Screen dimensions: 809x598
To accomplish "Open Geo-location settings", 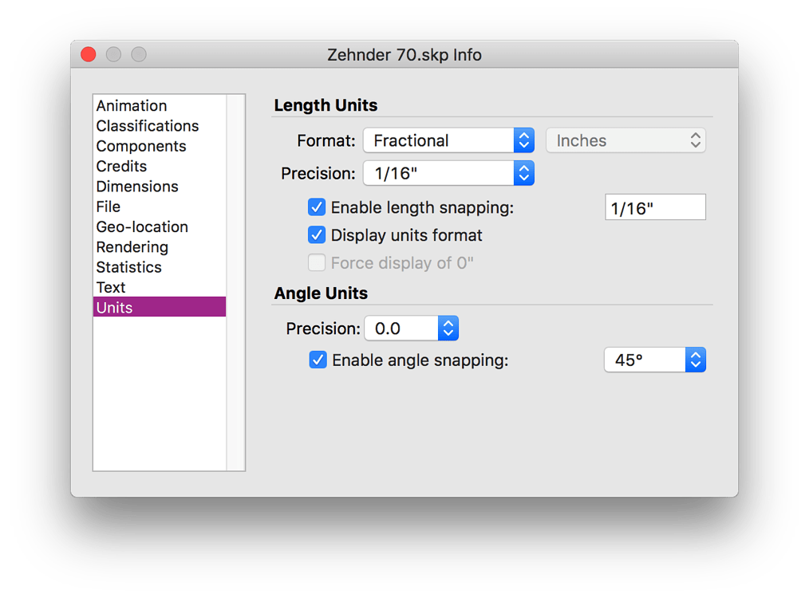I will (x=142, y=227).
